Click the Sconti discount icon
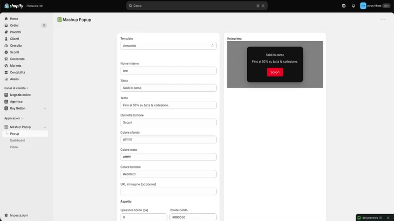Screen dimensions: 394x221 click(6, 52)
